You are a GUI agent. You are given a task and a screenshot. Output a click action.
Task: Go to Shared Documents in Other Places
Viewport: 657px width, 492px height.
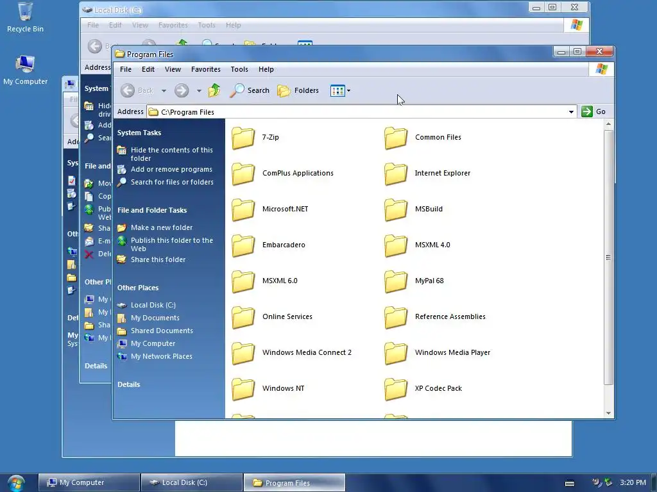pyautogui.click(x=162, y=331)
